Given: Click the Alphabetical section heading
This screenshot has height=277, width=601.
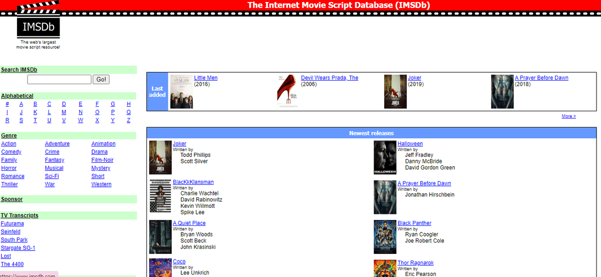Looking at the screenshot, I should point(17,96).
